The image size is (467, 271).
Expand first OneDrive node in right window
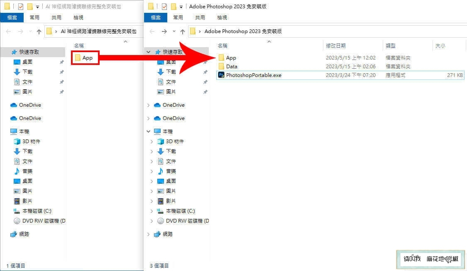148,105
